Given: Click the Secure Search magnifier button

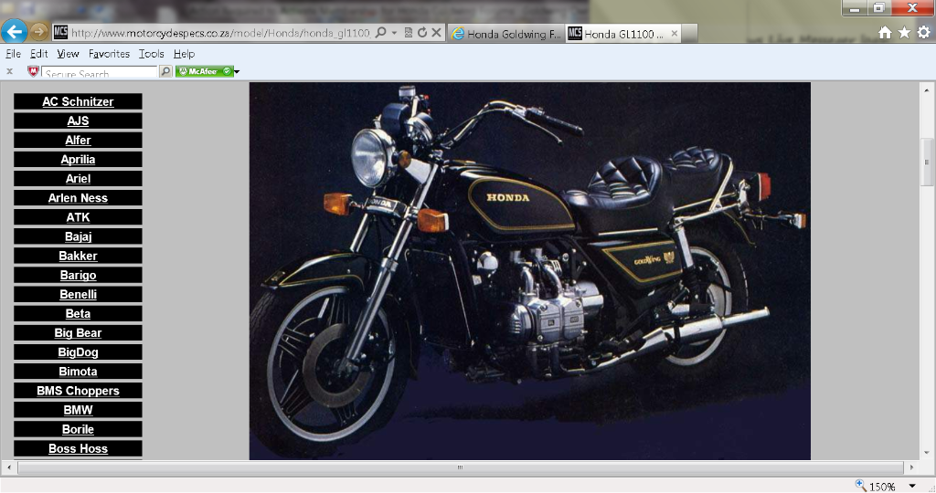Looking at the screenshot, I should point(166,71).
